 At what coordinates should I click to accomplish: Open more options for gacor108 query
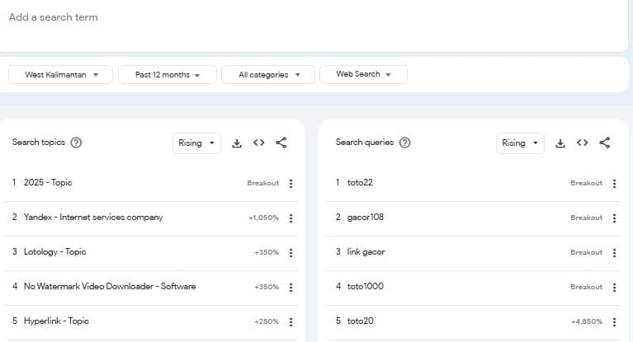[614, 218]
